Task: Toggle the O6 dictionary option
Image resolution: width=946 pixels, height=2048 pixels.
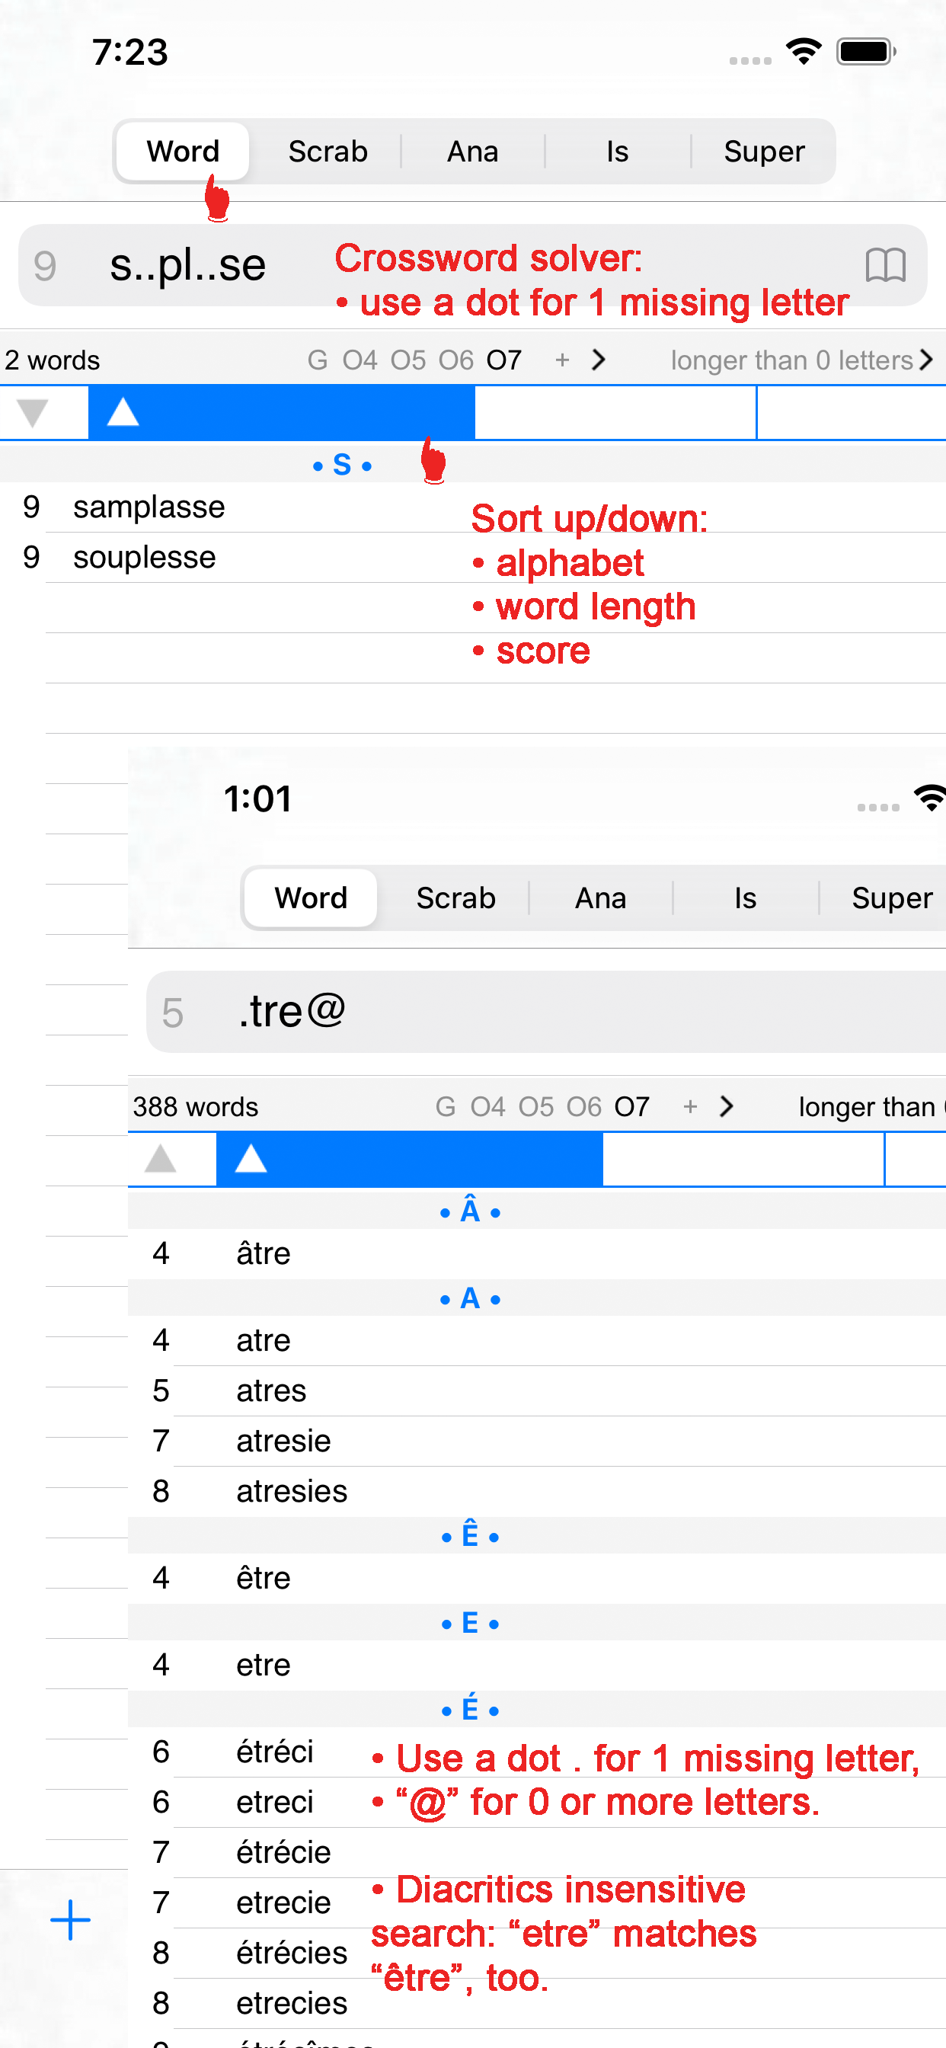Action: tap(455, 360)
